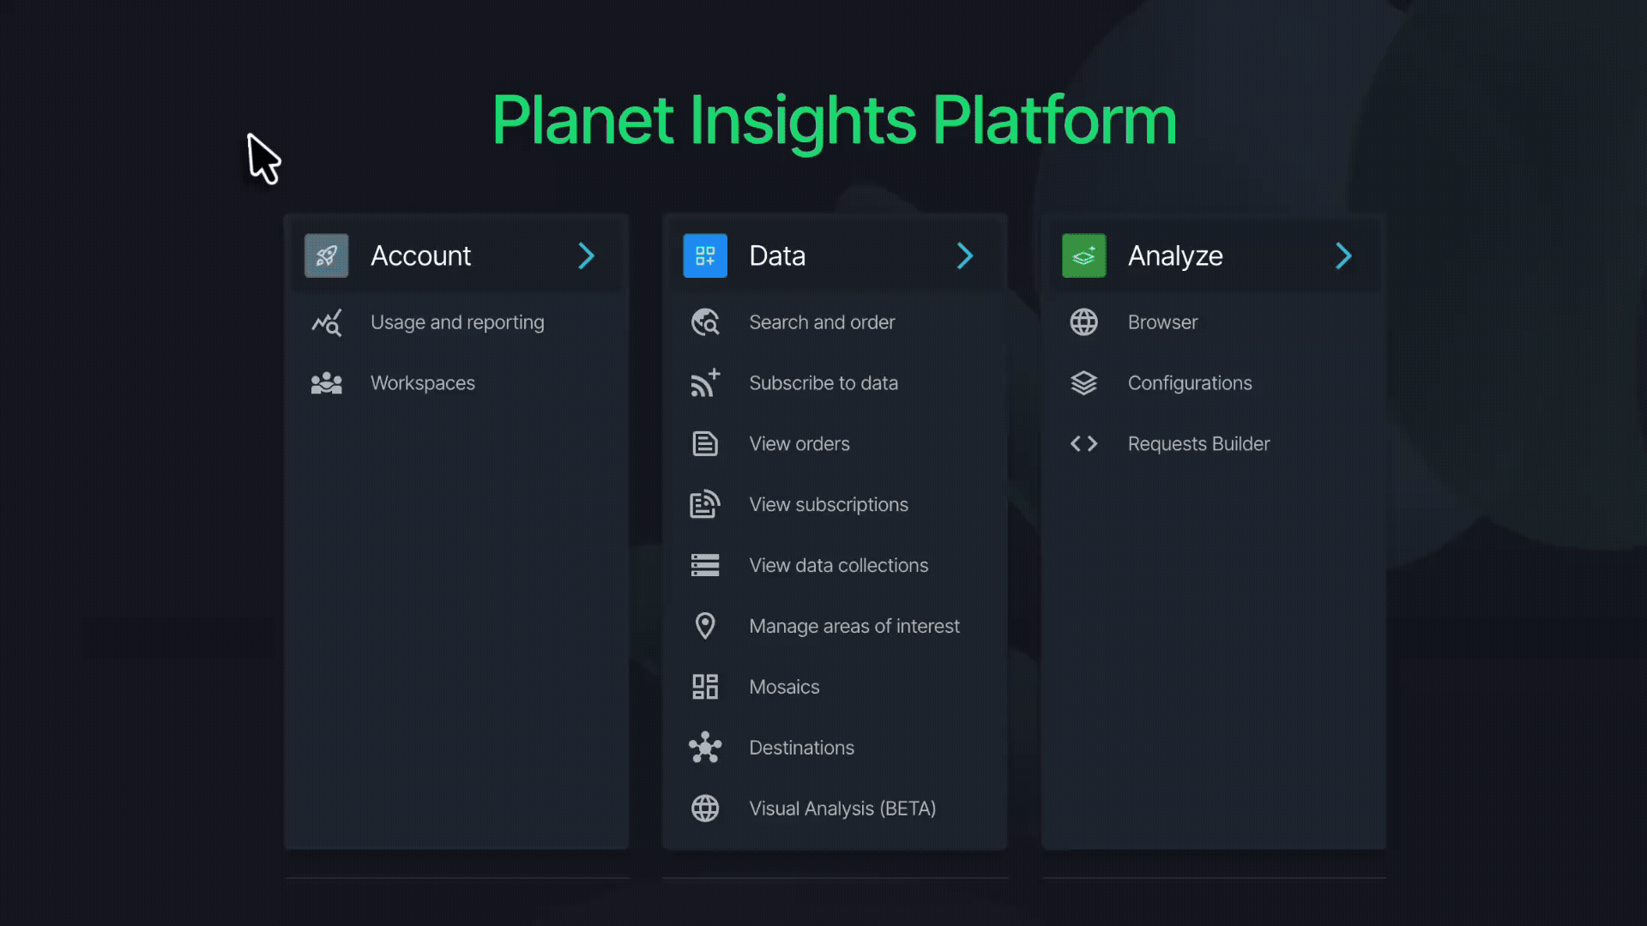Go to Workspaces
The width and height of the screenshot is (1647, 926).
[423, 383]
